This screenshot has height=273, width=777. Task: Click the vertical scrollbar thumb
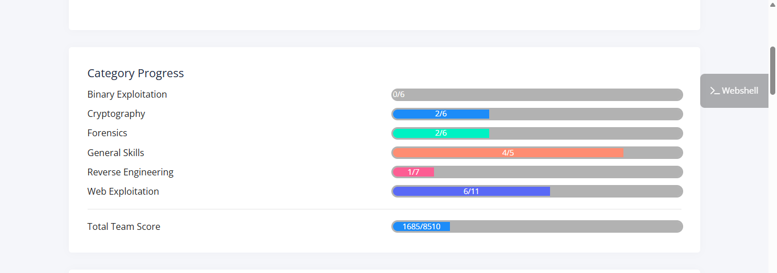pyautogui.click(x=772, y=70)
